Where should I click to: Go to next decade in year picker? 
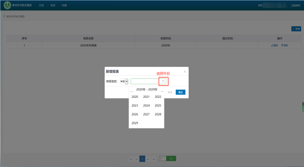coord(162,91)
